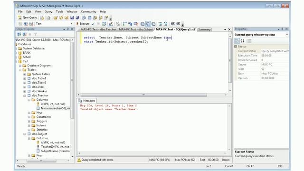The height and width of the screenshot is (171, 304).
Task: Select the SubjectName column item
Action: (56, 151)
